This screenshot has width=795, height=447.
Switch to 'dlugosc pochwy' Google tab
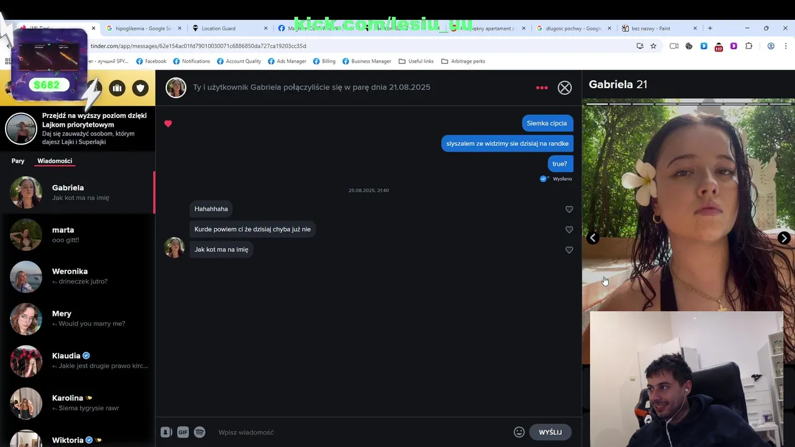[x=573, y=29]
